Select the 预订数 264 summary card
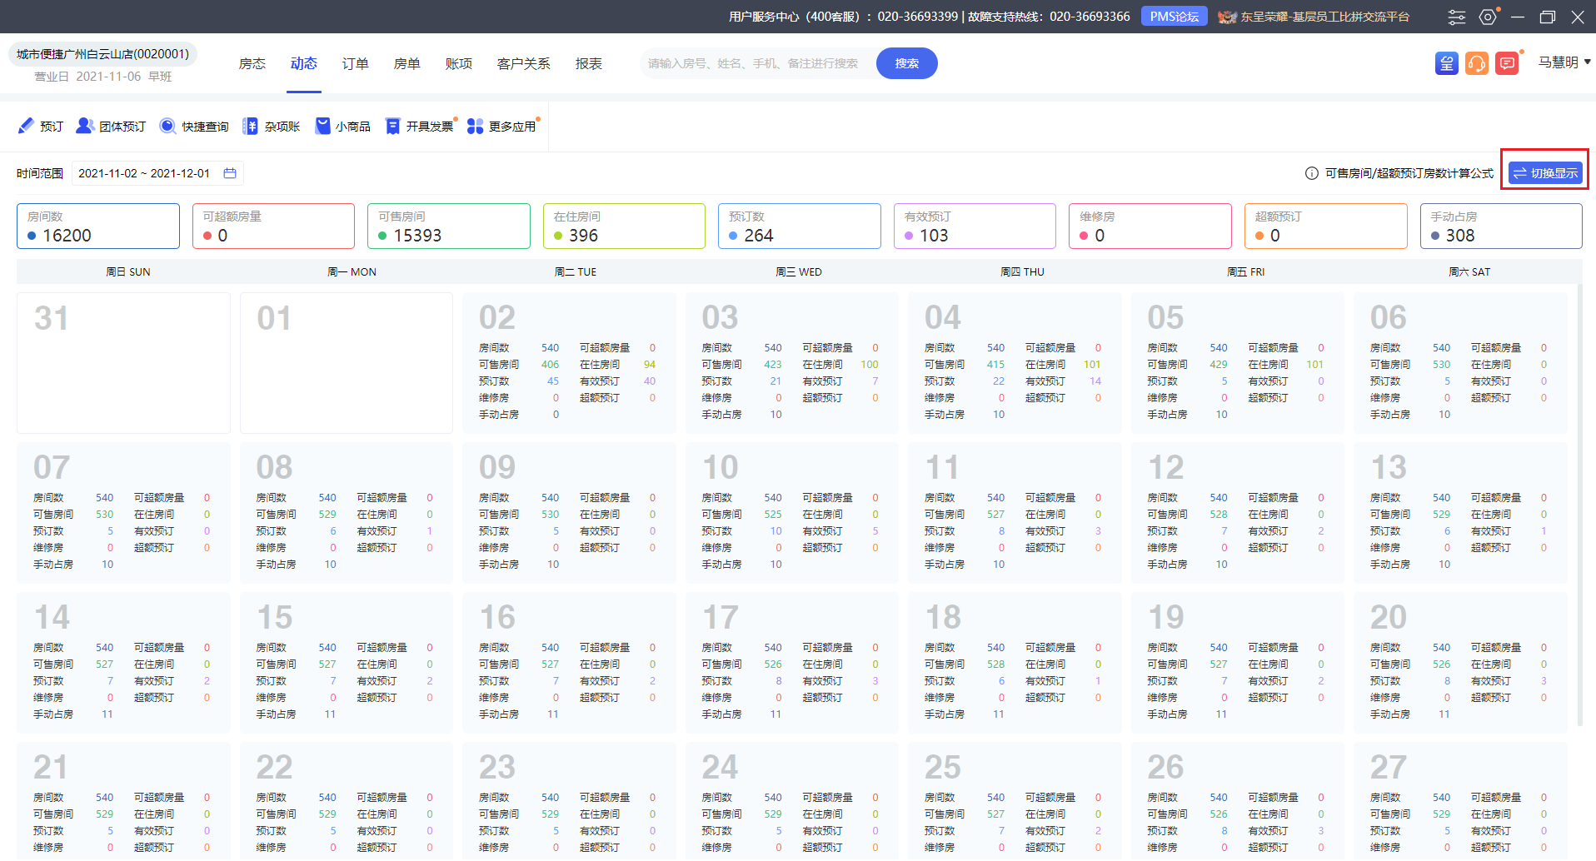The width and height of the screenshot is (1596, 861). coord(800,226)
